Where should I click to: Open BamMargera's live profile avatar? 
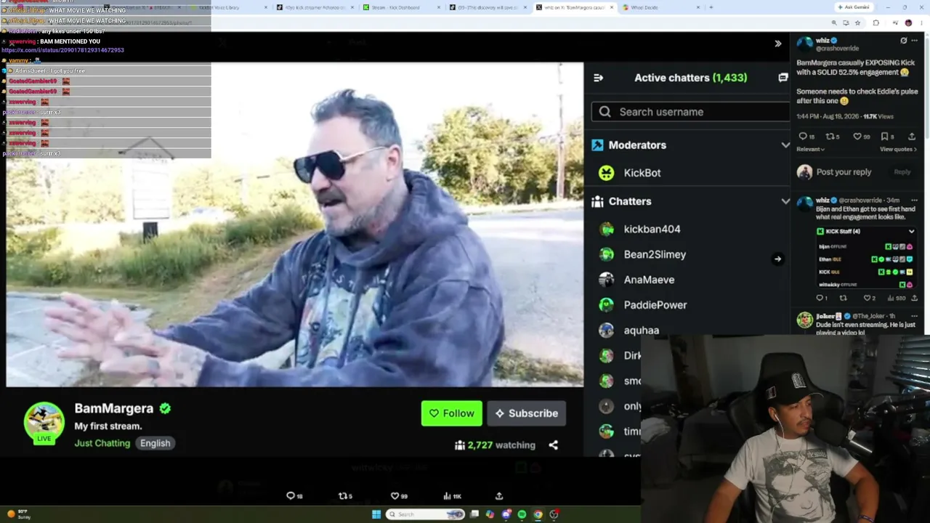44,423
